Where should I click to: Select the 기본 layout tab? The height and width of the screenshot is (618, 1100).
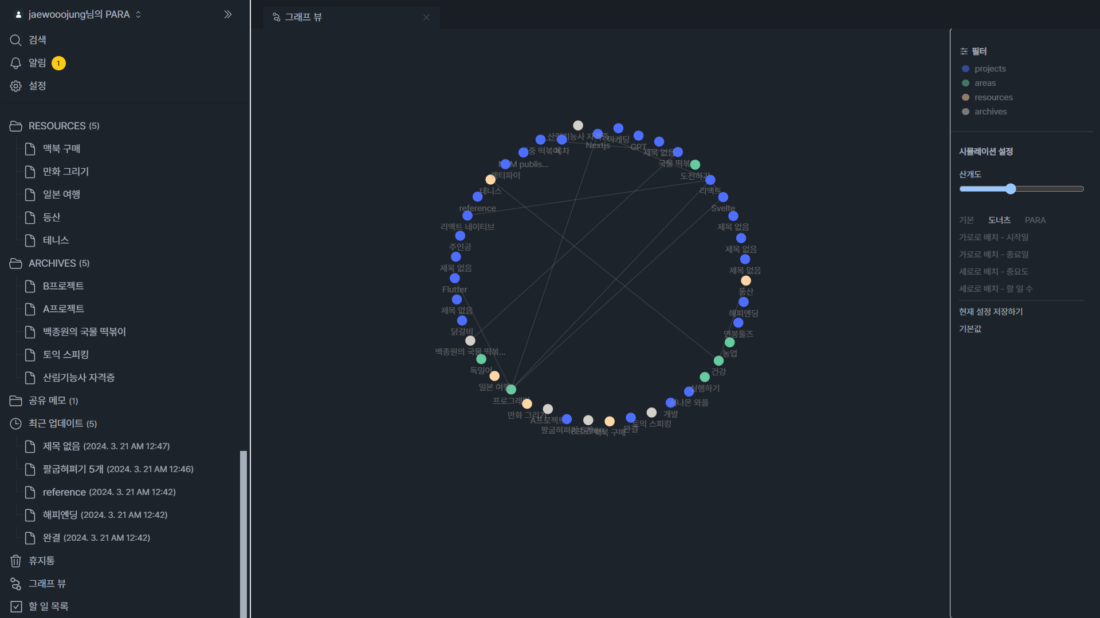967,220
